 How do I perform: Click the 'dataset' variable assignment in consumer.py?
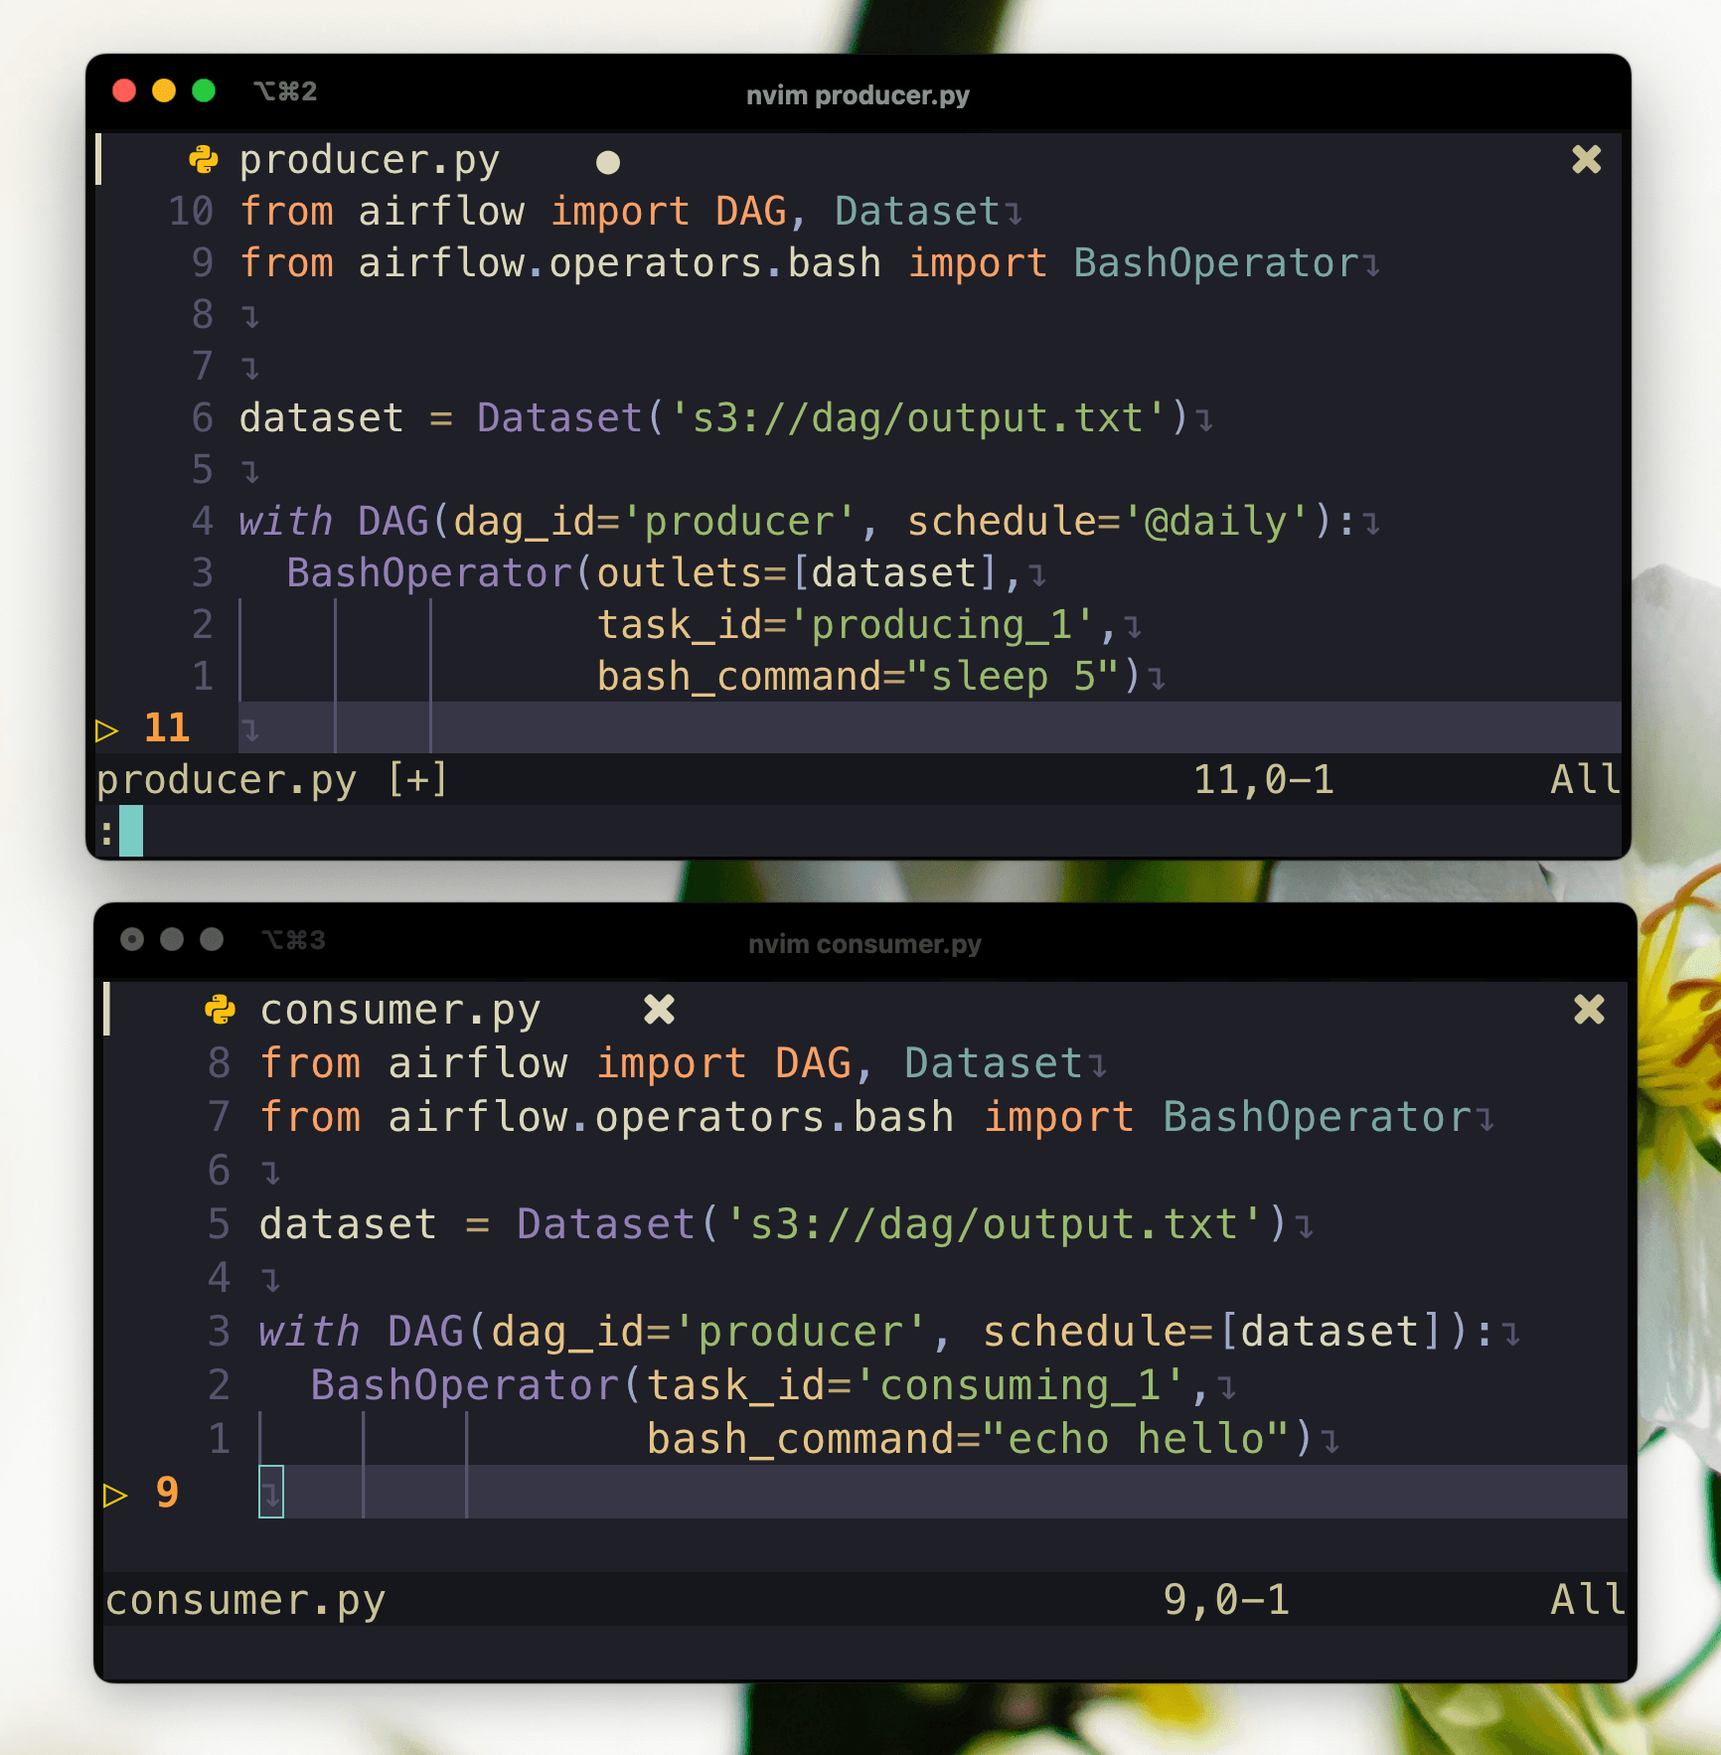coord(348,1225)
